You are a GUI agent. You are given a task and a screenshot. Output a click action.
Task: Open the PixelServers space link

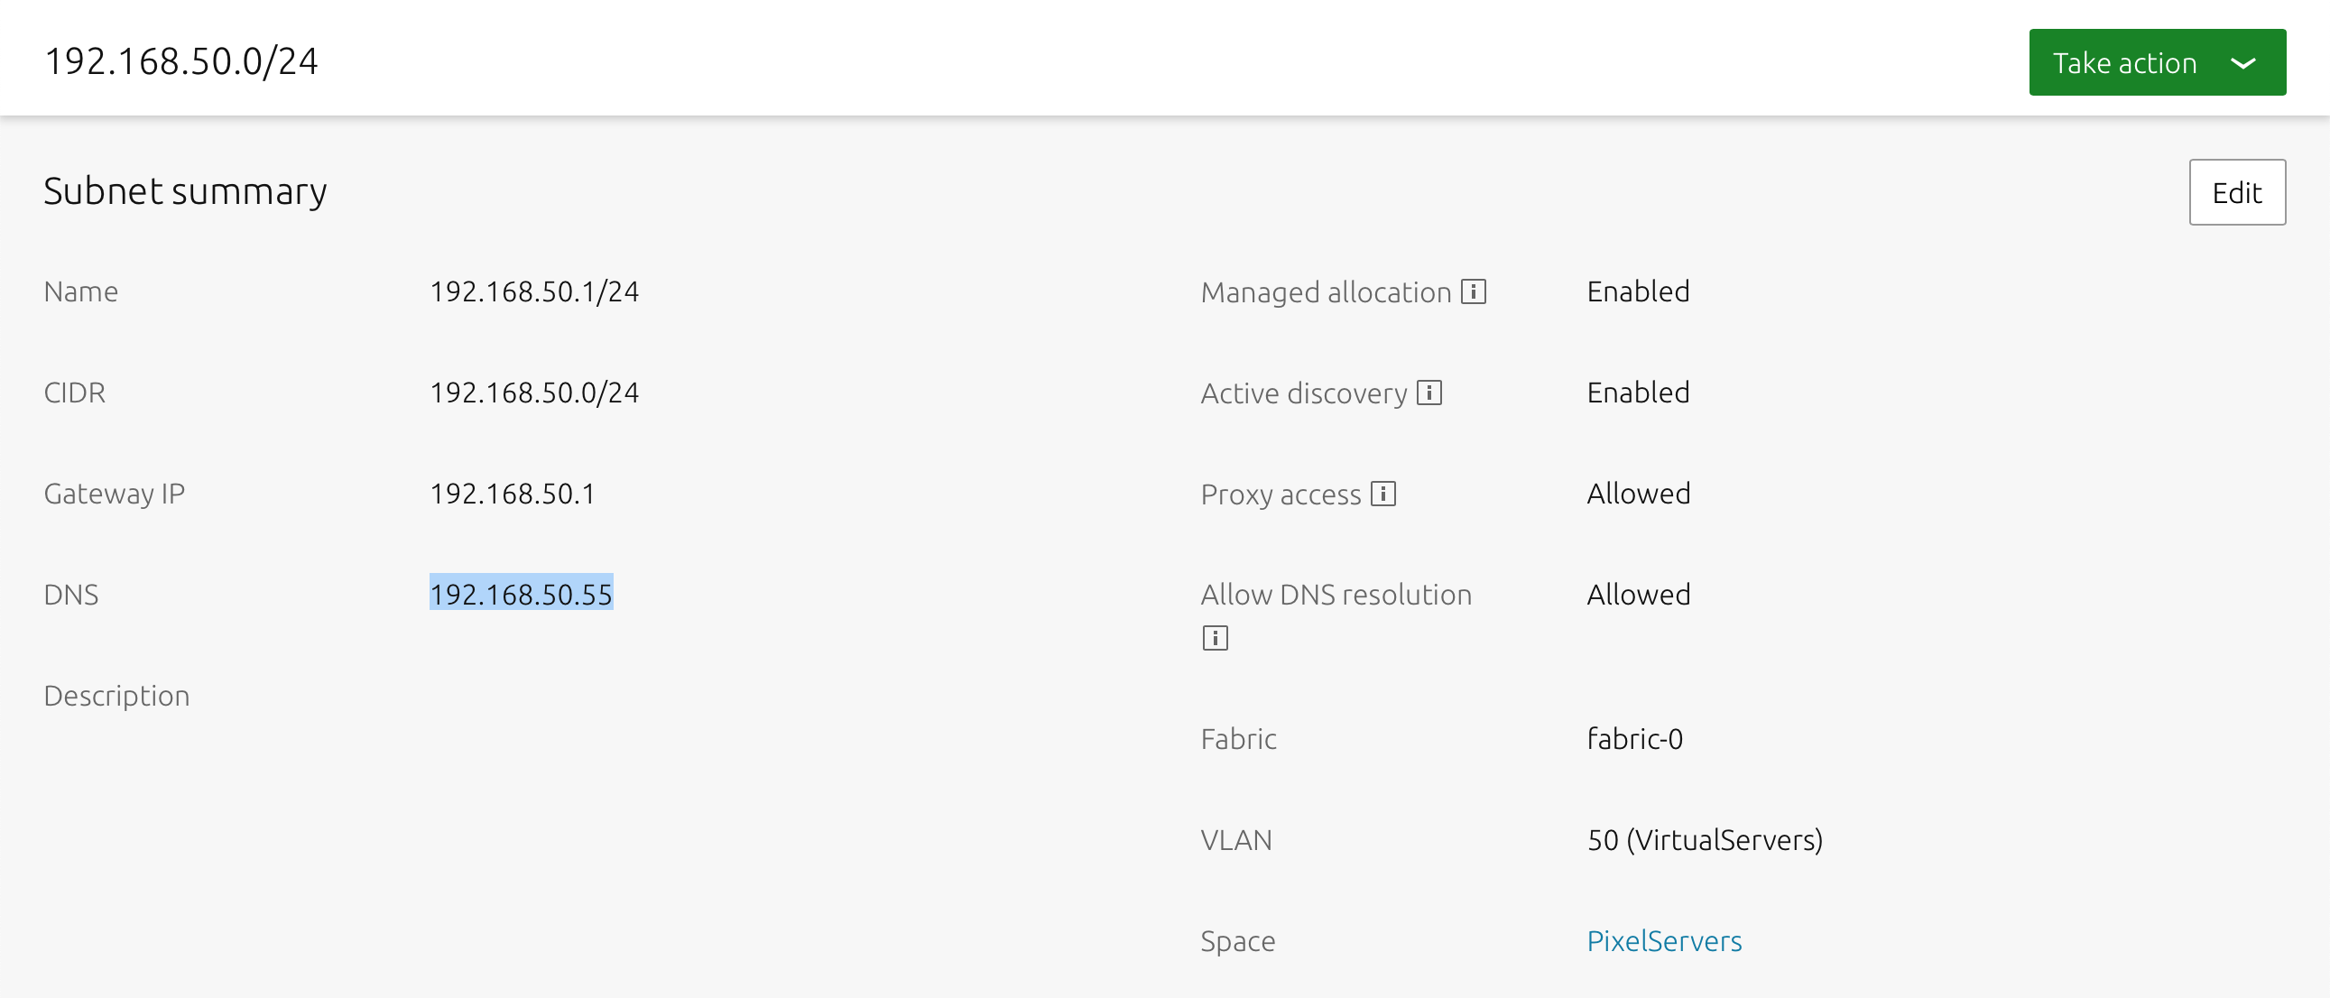(x=1663, y=941)
